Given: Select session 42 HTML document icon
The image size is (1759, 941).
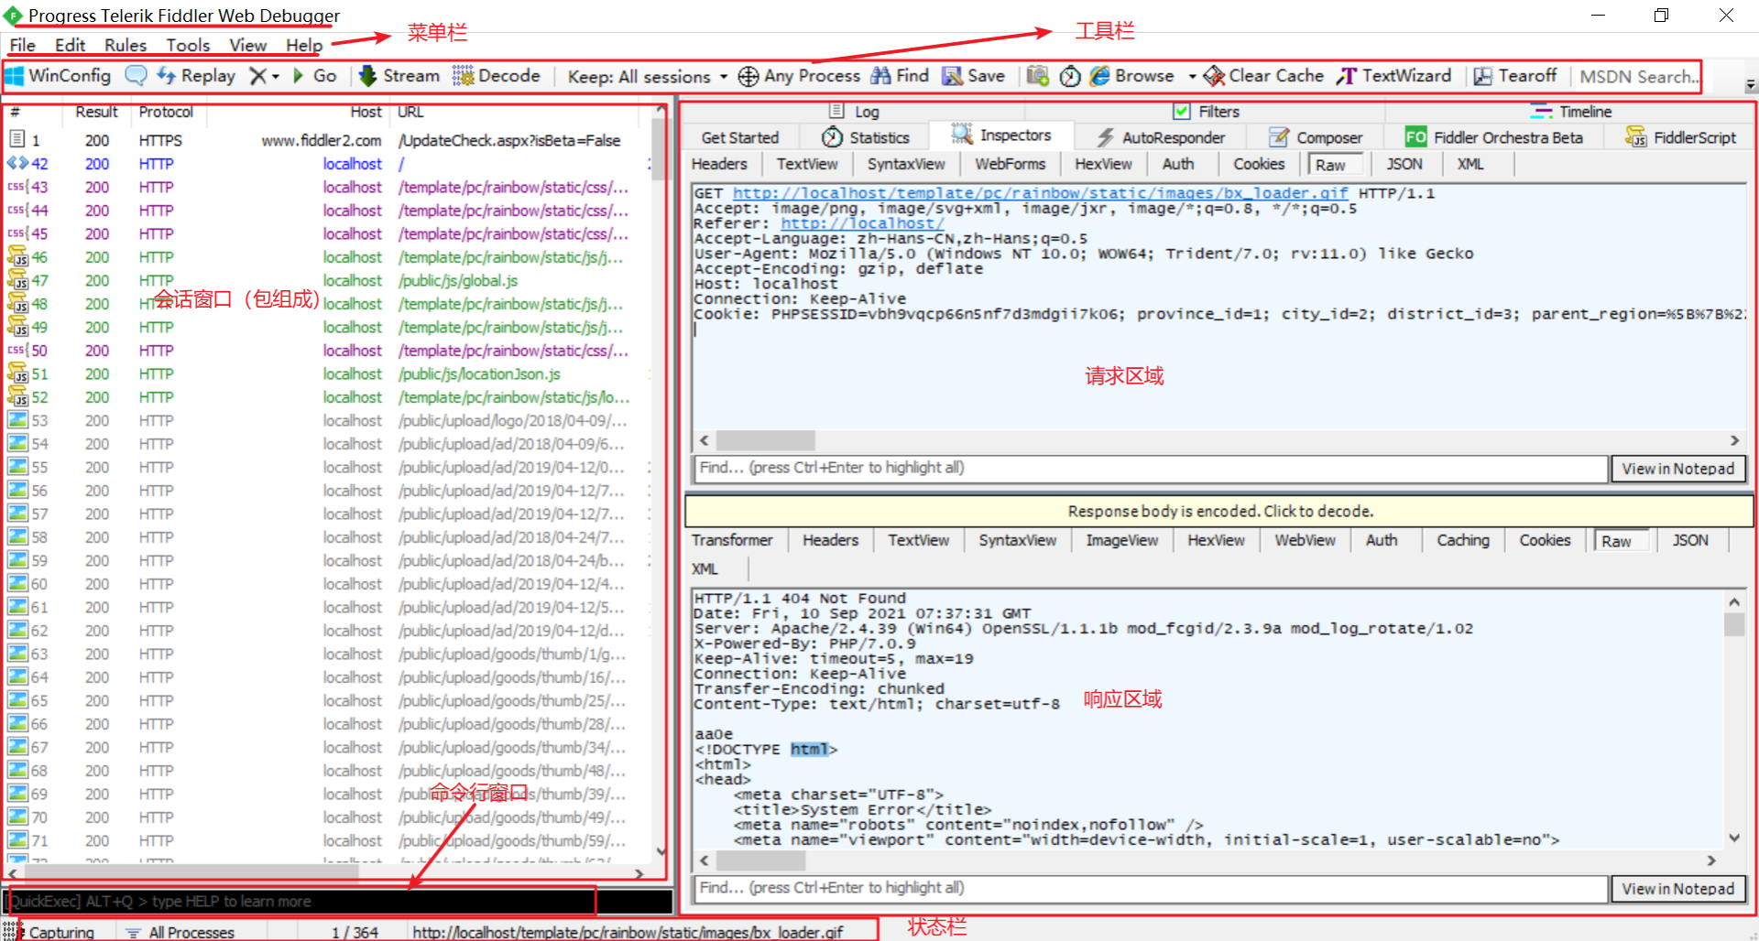Looking at the screenshot, I should 17,163.
